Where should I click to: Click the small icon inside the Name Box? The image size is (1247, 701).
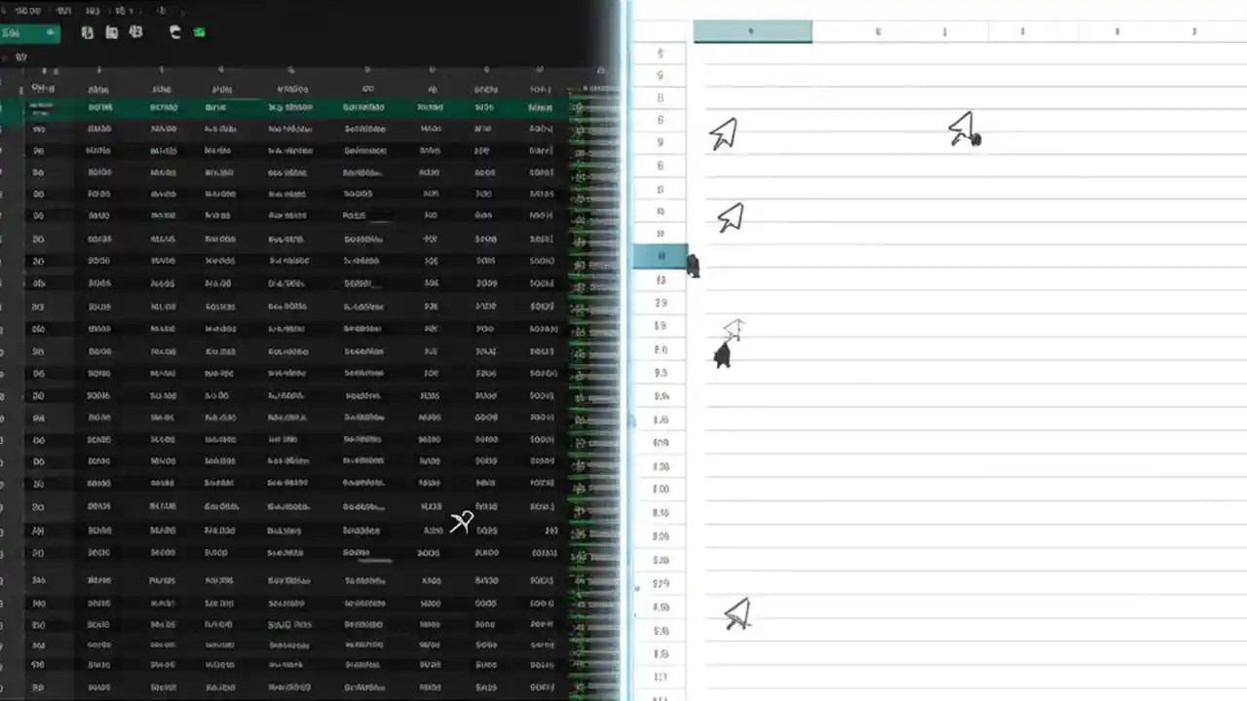(x=51, y=32)
